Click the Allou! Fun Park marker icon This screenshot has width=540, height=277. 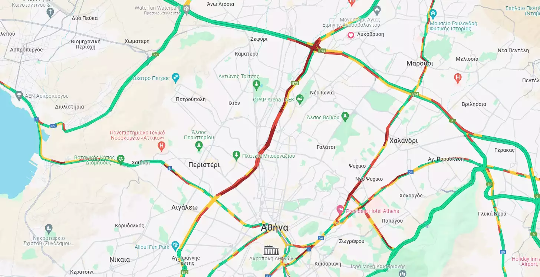click(175, 245)
